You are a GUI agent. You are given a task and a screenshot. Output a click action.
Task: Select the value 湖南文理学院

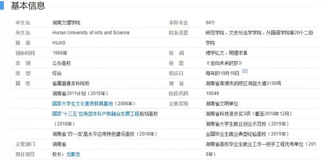[66, 23]
